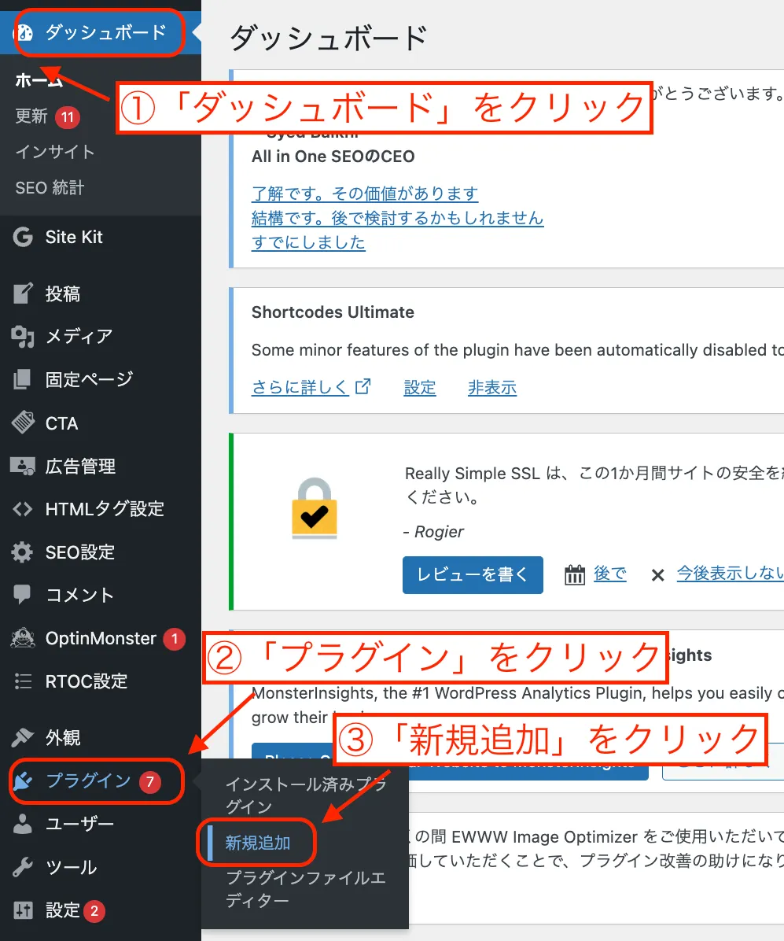Choose 新規追加 in the plugin flyout
Screen dimensions: 784x941
(x=258, y=843)
